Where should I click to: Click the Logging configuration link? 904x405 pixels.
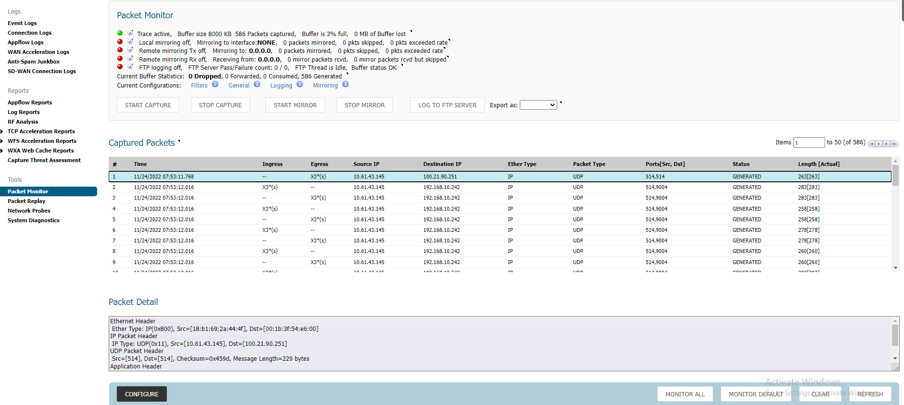point(281,86)
